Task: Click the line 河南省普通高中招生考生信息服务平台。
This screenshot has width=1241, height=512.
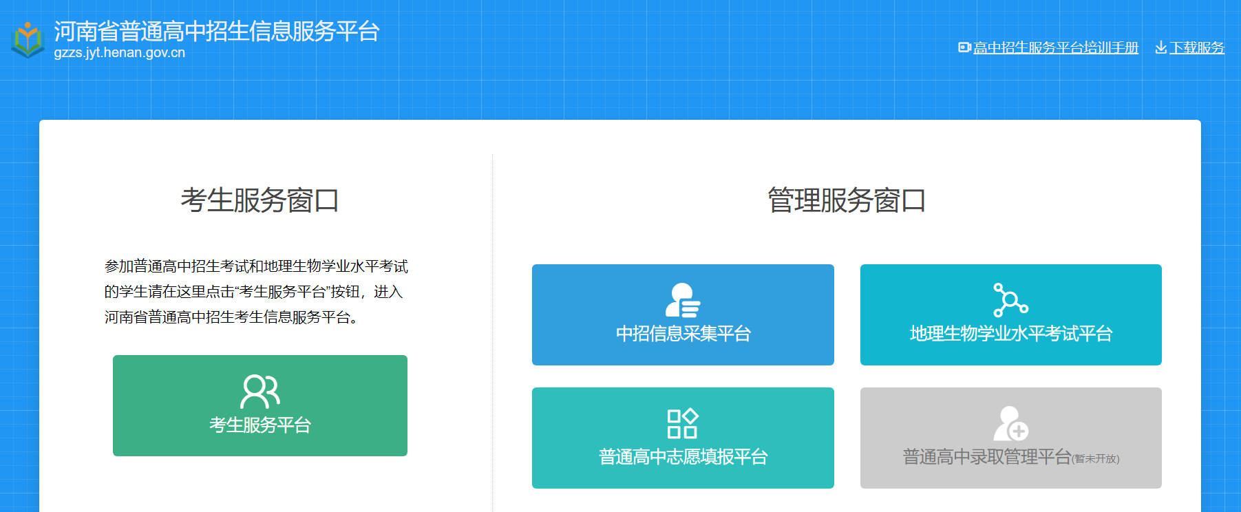Action: pyautogui.click(x=231, y=317)
